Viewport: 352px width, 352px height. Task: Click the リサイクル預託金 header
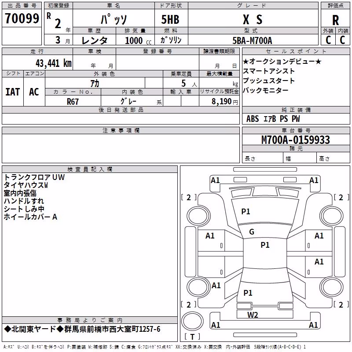(x=219, y=92)
